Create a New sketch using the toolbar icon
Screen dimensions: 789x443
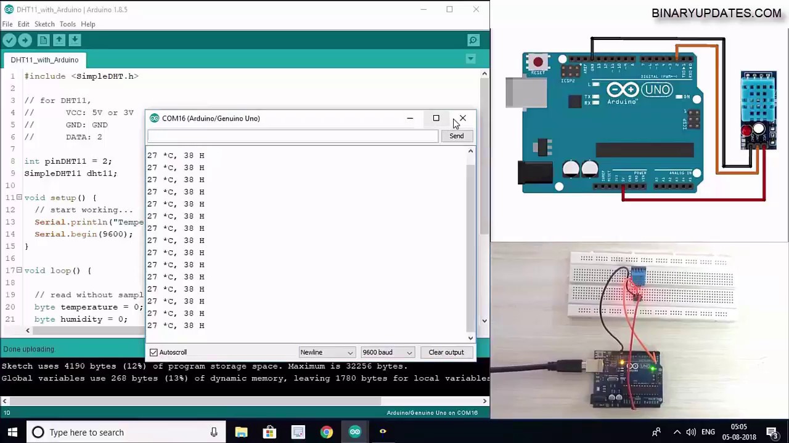coord(43,40)
